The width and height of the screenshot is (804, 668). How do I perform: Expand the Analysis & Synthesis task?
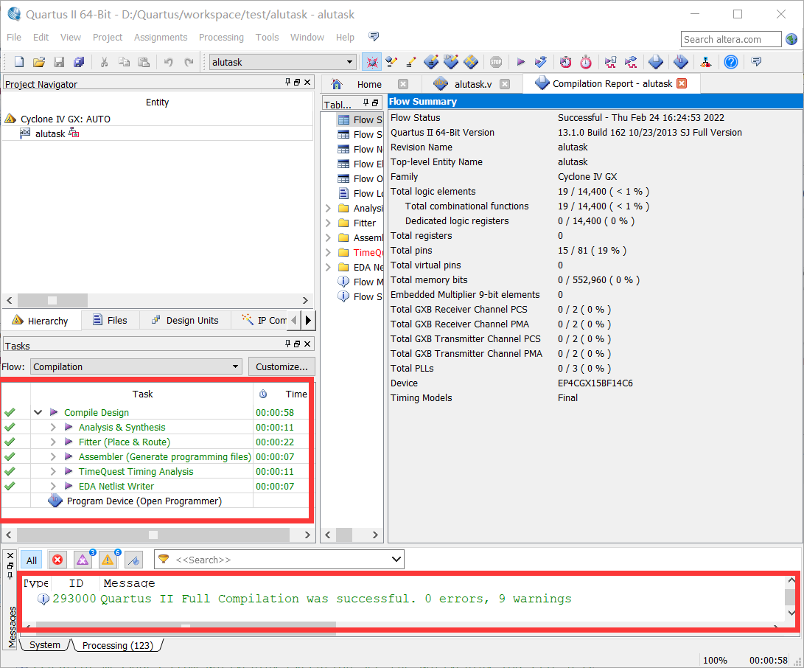53,427
